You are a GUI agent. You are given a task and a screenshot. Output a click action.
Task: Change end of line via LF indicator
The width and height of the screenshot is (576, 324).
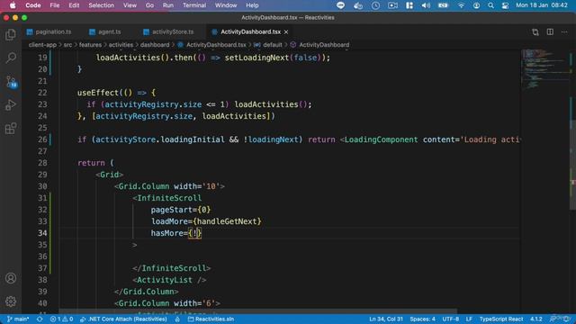point(469,319)
